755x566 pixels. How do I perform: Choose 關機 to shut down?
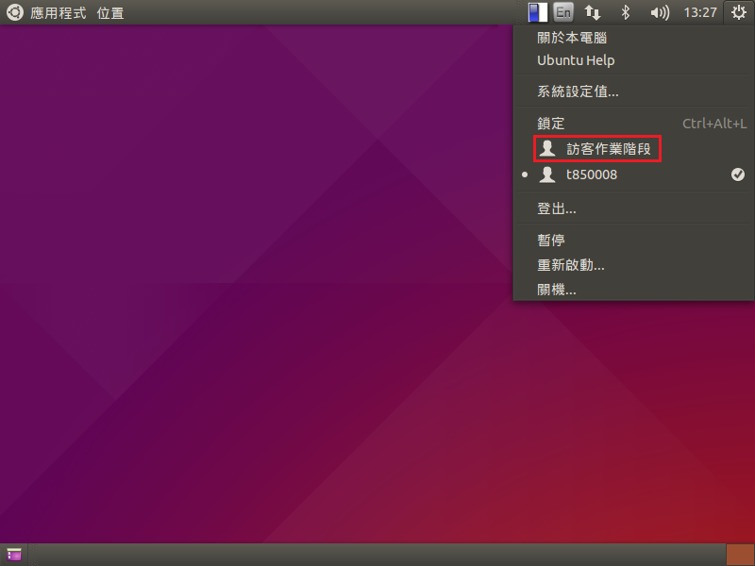557,290
